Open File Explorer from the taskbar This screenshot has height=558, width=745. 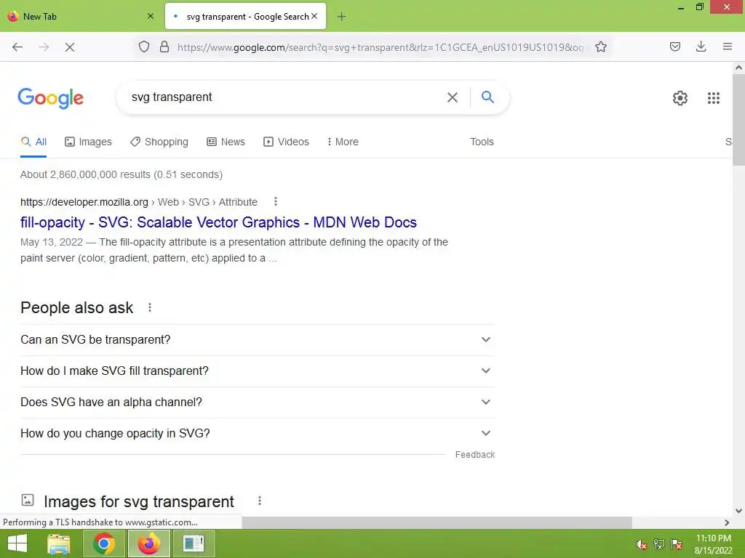[x=59, y=543]
